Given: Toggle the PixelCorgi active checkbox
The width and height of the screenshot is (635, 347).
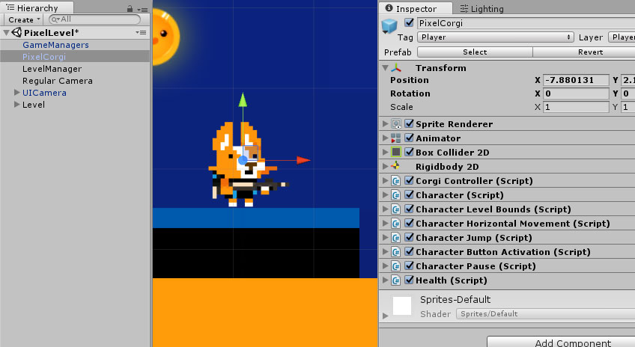Looking at the screenshot, I should click(x=409, y=23).
